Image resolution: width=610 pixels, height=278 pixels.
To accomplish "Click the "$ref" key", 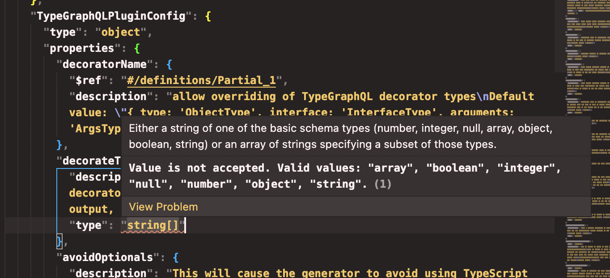I will coord(89,80).
